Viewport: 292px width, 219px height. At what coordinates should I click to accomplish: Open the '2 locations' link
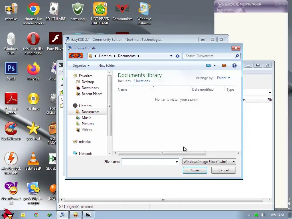(141, 81)
